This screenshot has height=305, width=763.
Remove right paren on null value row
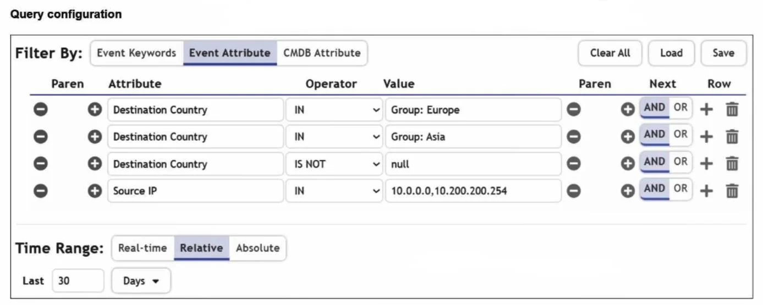click(574, 164)
